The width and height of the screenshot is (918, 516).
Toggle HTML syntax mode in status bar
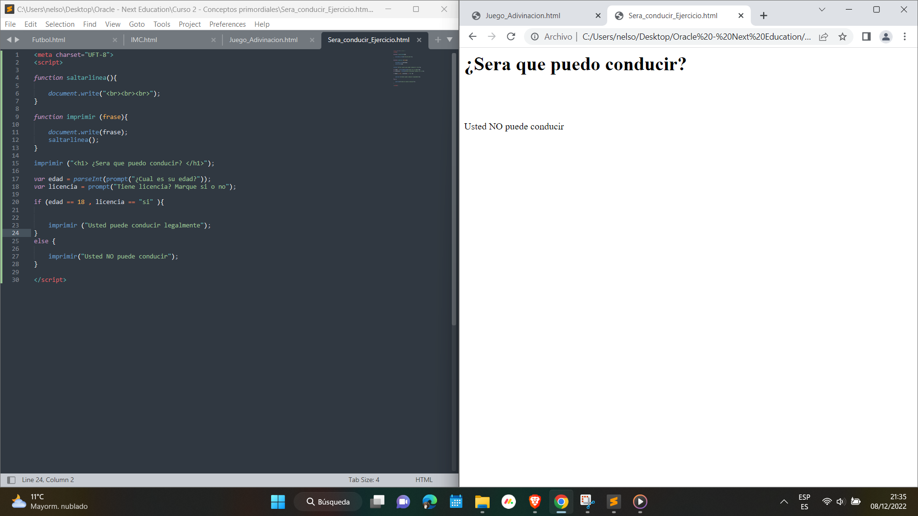[x=424, y=480]
